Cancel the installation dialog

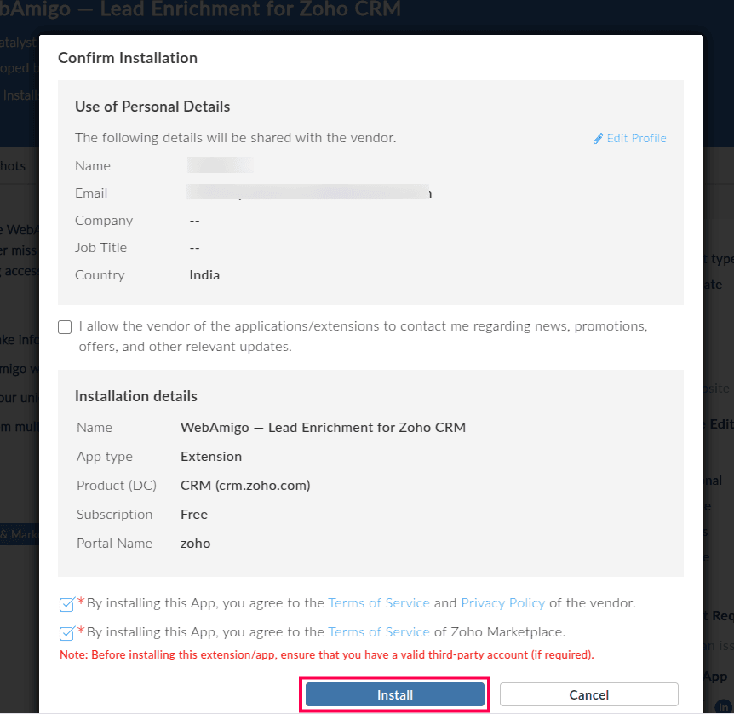(588, 695)
